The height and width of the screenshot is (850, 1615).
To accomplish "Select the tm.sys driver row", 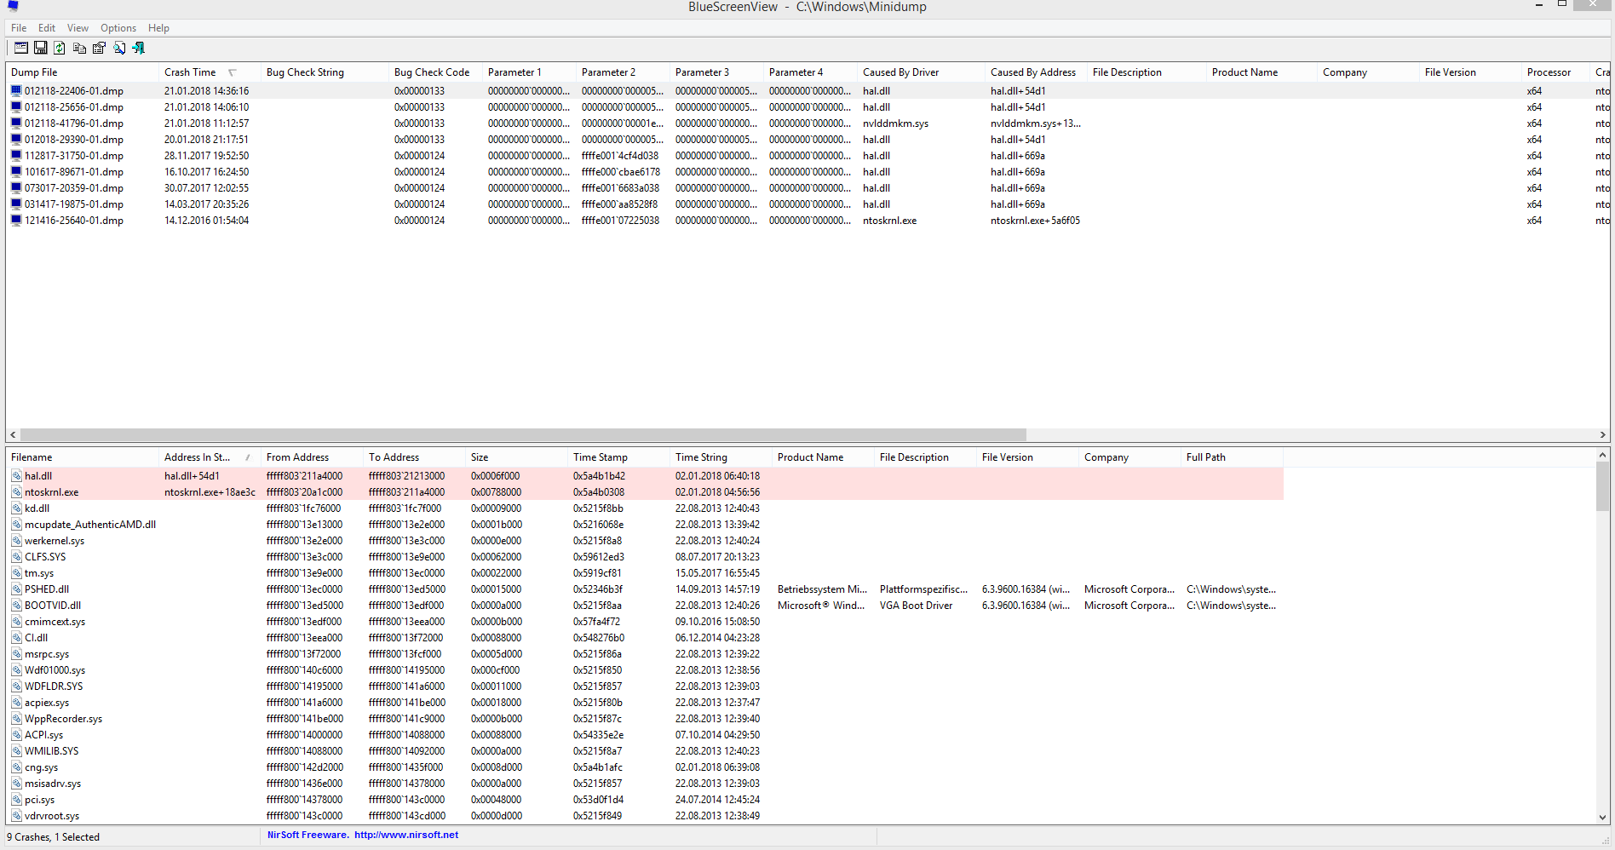I will point(644,573).
